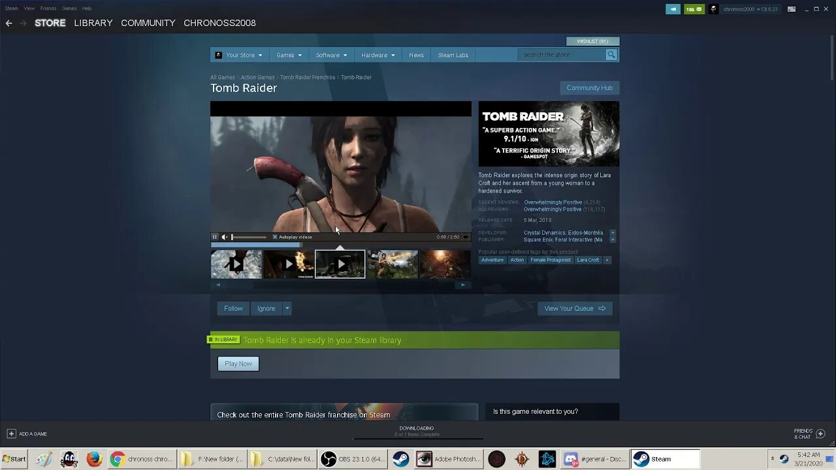Open OBS 23.1.0 taskbar item
The width and height of the screenshot is (836, 470).
354,459
